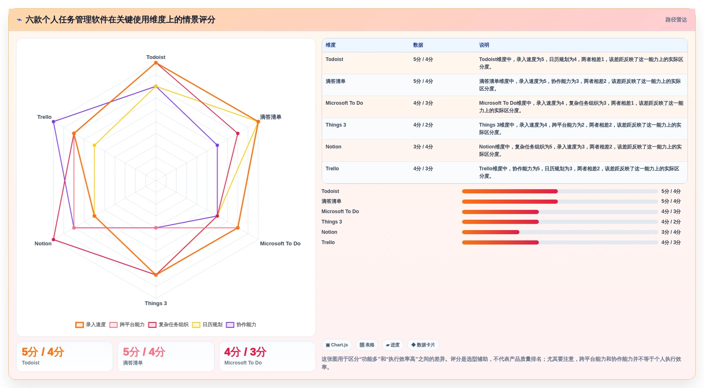
Task: Click the 说明 column header
Action: (484, 45)
